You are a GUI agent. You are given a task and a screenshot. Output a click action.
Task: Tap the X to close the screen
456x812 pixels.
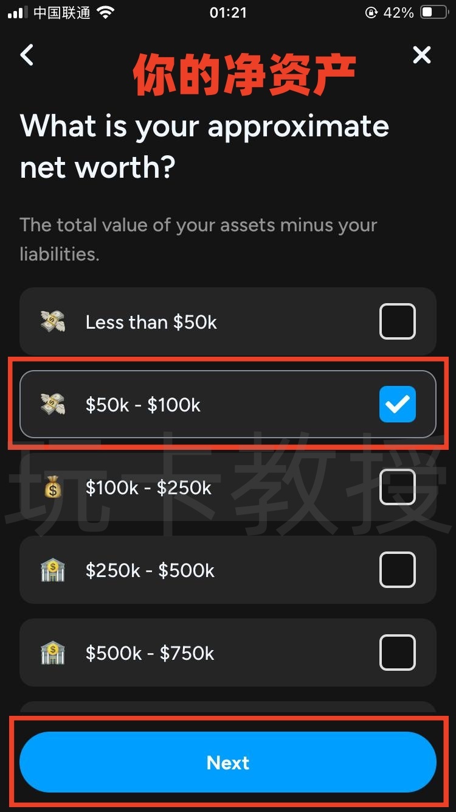pos(421,55)
